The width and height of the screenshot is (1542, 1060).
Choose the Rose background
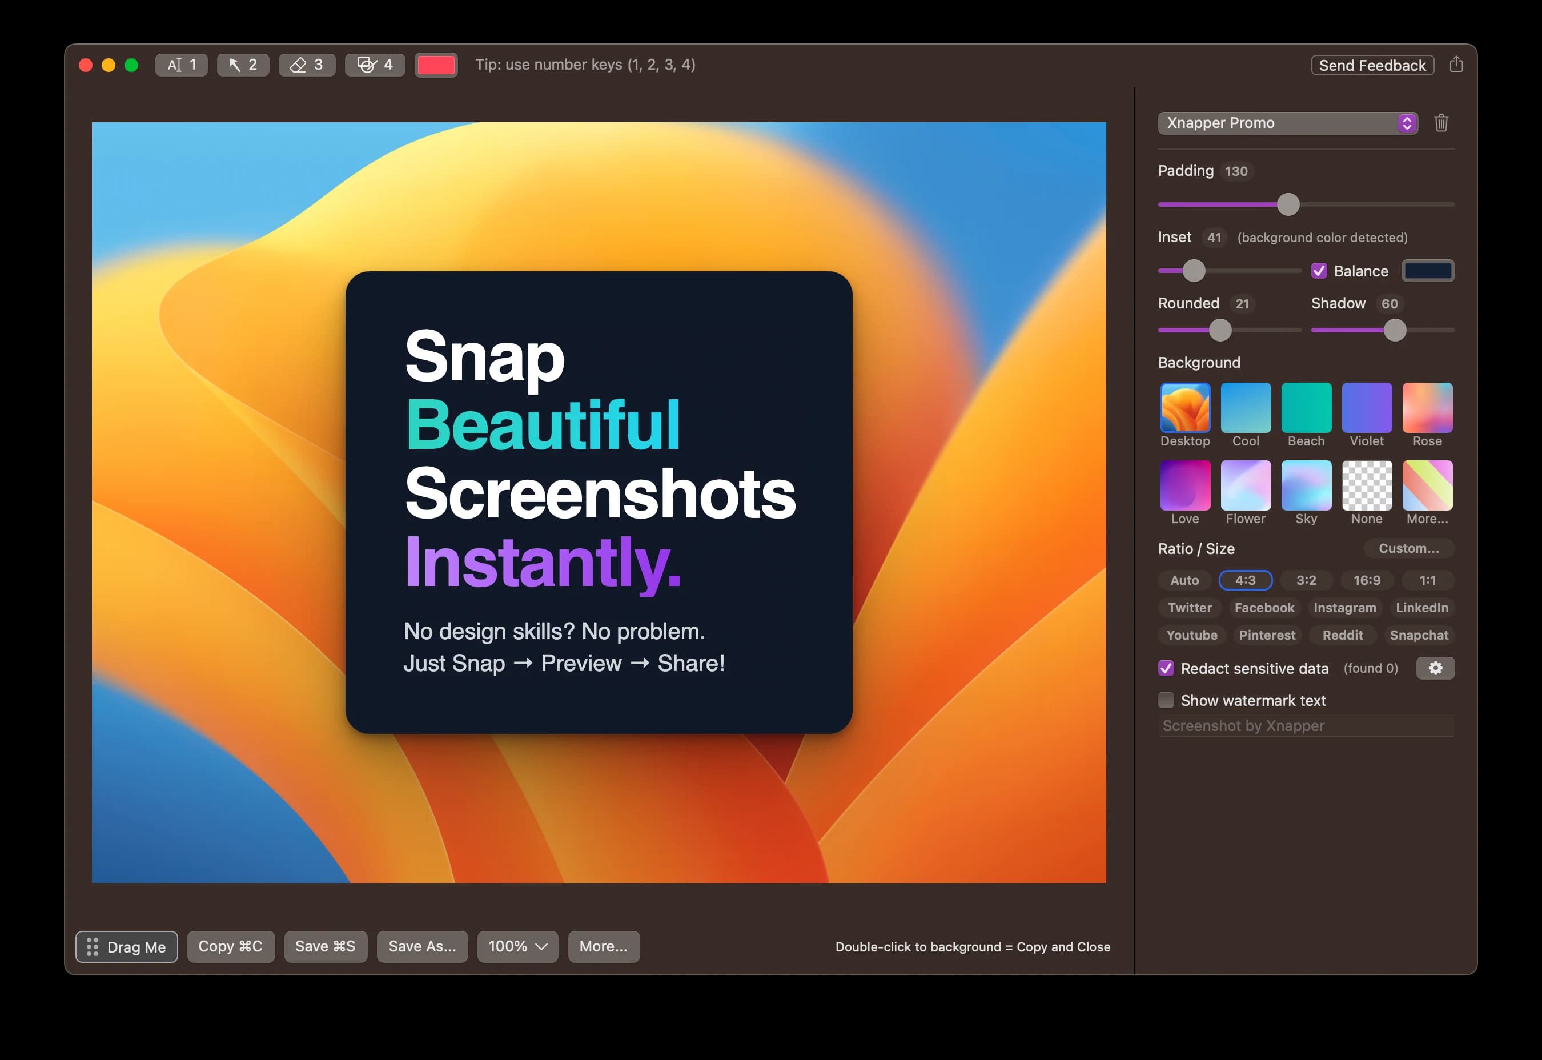pyautogui.click(x=1427, y=407)
